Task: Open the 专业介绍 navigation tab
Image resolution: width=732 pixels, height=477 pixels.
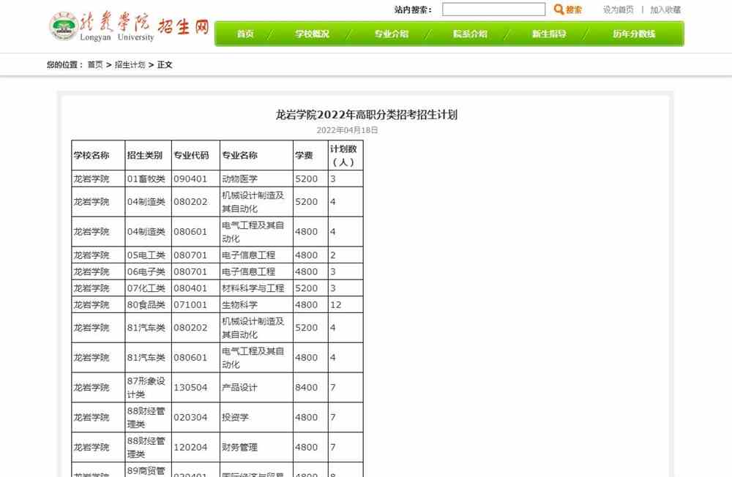Action: point(391,34)
